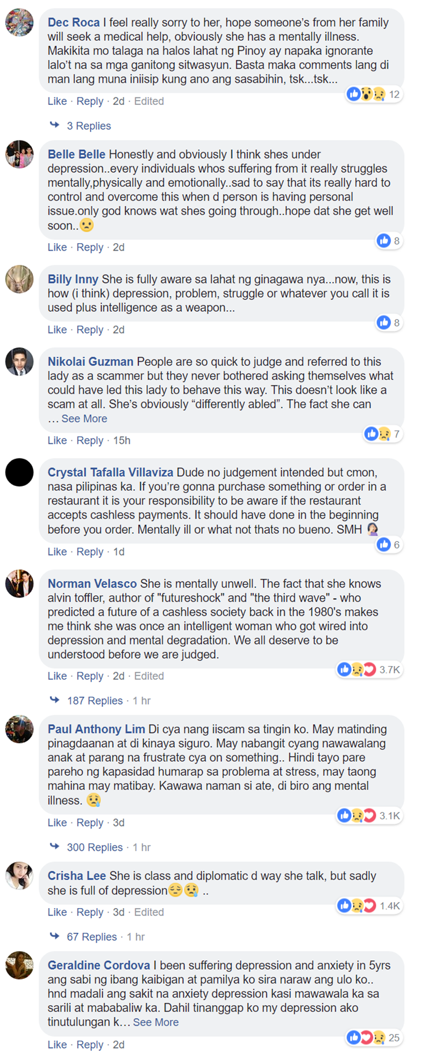
Task: Expand 300 Replies under Paul Anthony Lim
Action: pyautogui.click(x=95, y=847)
